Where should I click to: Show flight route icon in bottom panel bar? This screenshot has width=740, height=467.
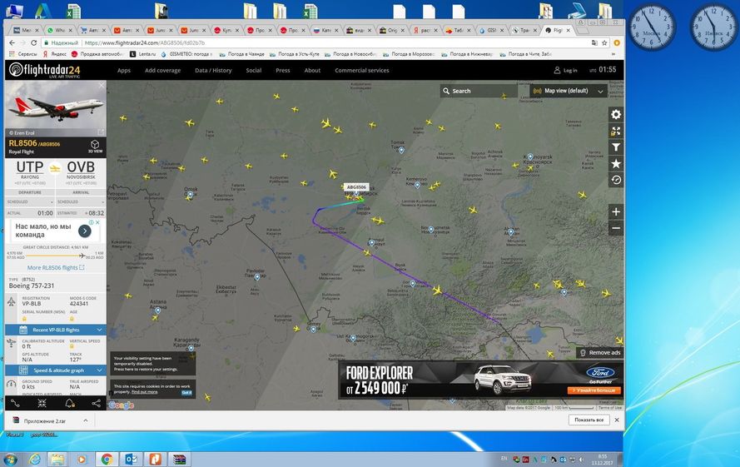(16, 403)
